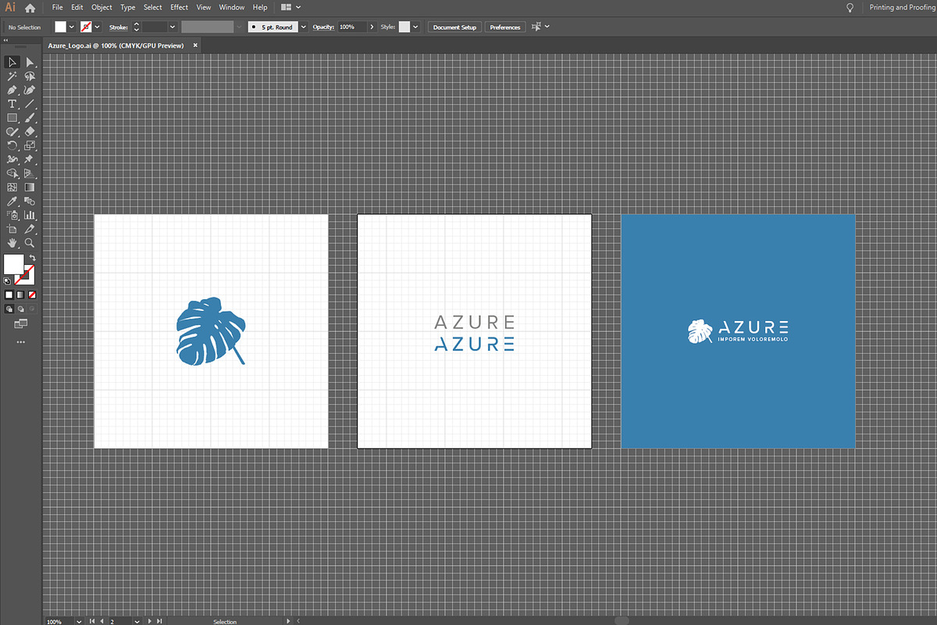Select the Eyedropper tool

pyautogui.click(x=12, y=202)
